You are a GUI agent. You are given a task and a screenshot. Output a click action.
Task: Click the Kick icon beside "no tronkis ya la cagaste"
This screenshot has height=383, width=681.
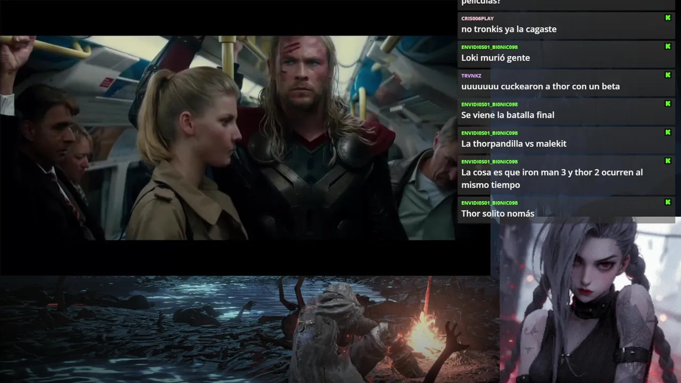pyautogui.click(x=668, y=18)
